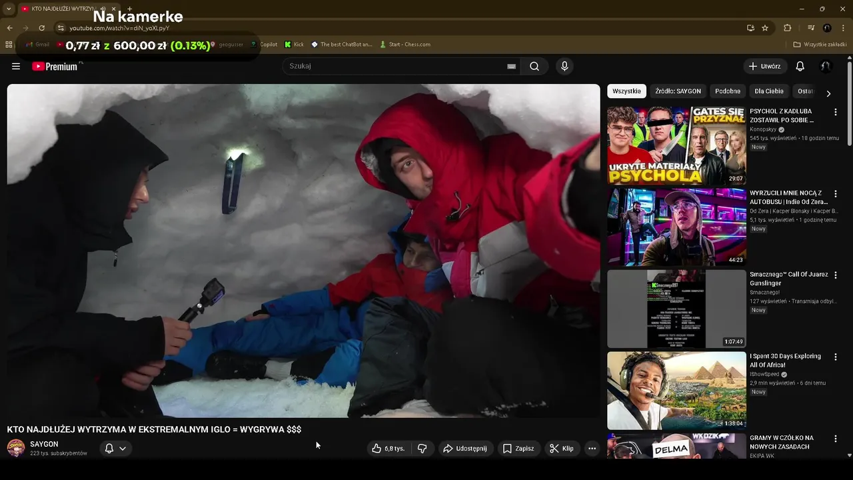Open Chrome three-dot menu
Image resolution: width=853 pixels, height=480 pixels.
843,28
